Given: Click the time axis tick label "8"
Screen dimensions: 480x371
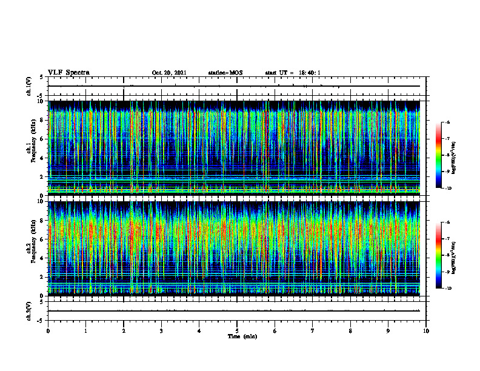Looking at the screenshot, I should click(350, 331).
